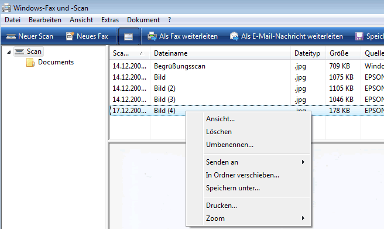
Task: Click the Documents folder icon
Action: 30,63
